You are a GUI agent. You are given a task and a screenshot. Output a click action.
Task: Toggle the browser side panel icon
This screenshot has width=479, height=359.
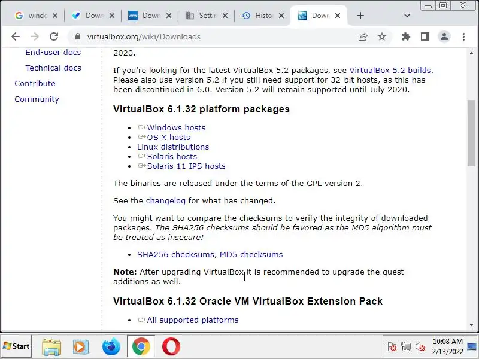(425, 37)
